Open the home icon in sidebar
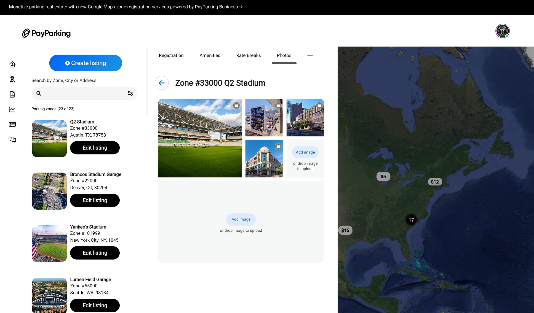This screenshot has width=534, height=313. coord(12,64)
